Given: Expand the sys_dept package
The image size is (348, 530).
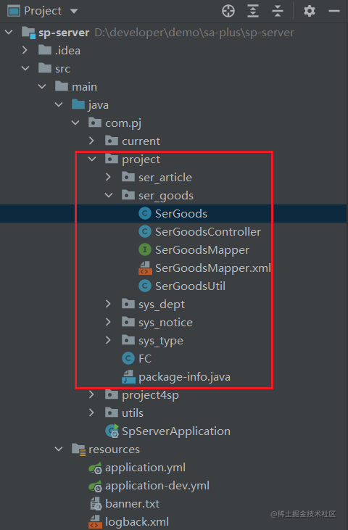Looking at the screenshot, I should point(108,304).
